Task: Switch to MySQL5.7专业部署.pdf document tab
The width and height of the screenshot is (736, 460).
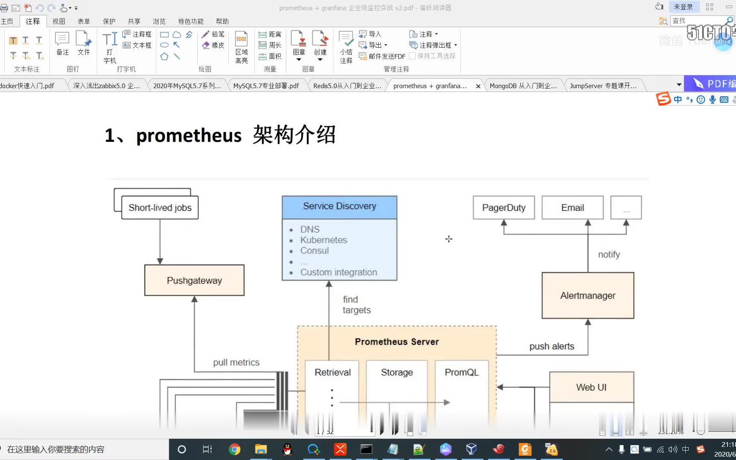Action: pyautogui.click(x=266, y=86)
